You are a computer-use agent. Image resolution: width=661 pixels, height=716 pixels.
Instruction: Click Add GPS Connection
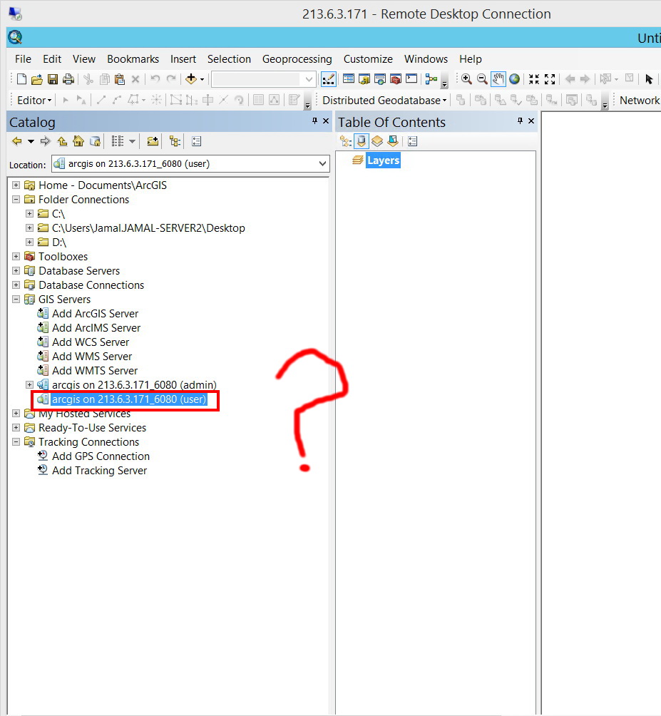[101, 456]
